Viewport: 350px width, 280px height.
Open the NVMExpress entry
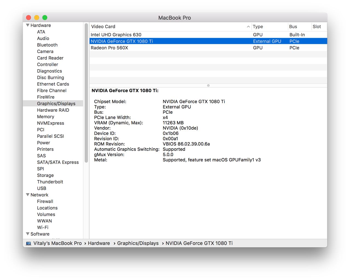pos(51,123)
